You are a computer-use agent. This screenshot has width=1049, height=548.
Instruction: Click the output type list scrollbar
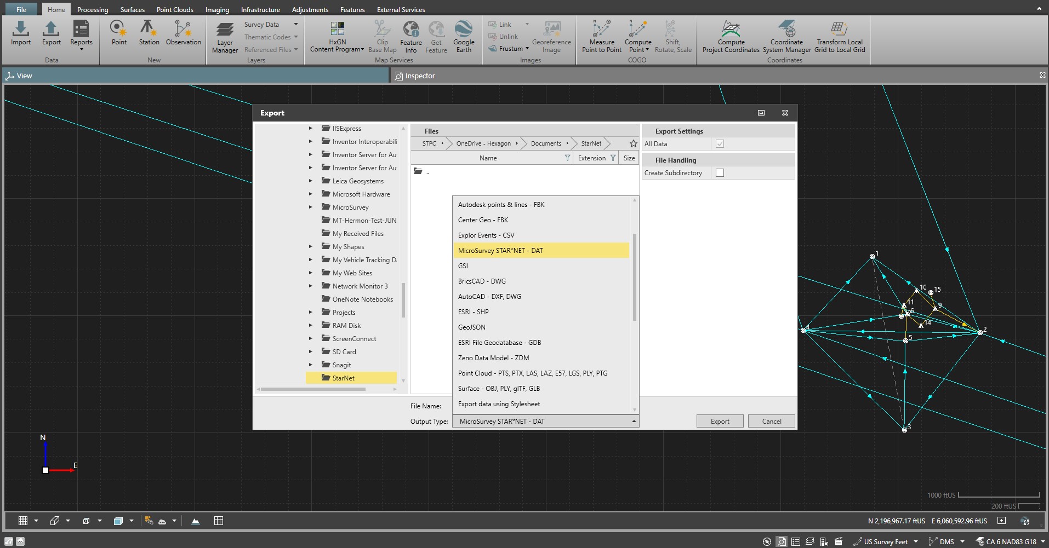tap(635, 277)
